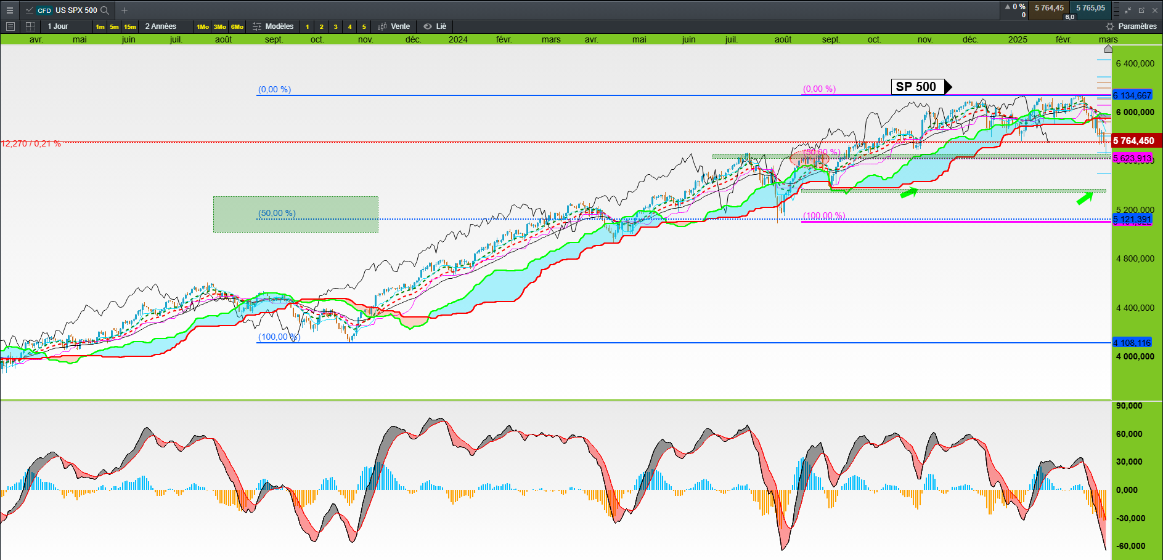This screenshot has width=1163, height=560.
Task: Select the US SPX 500 chart tab
Action: tap(68, 10)
